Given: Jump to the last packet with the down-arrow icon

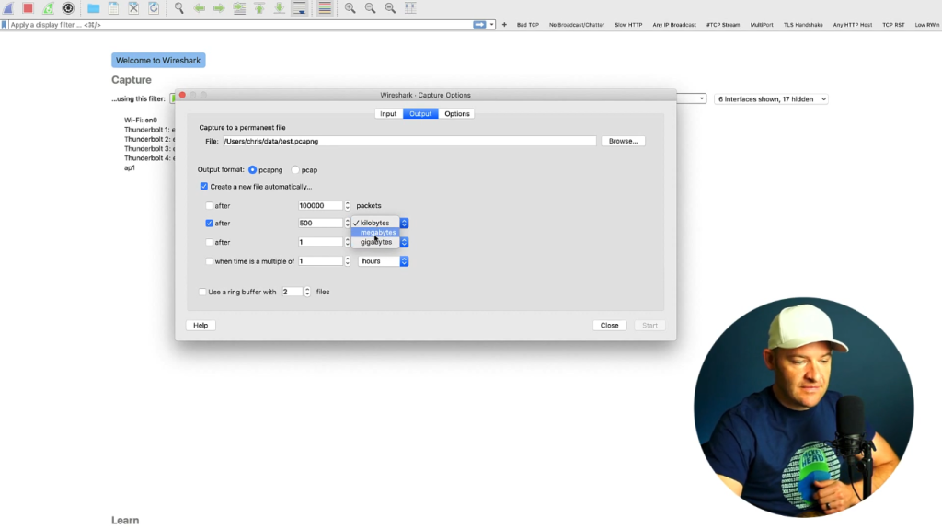Looking at the screenshot, I should [x=280, y=8].
